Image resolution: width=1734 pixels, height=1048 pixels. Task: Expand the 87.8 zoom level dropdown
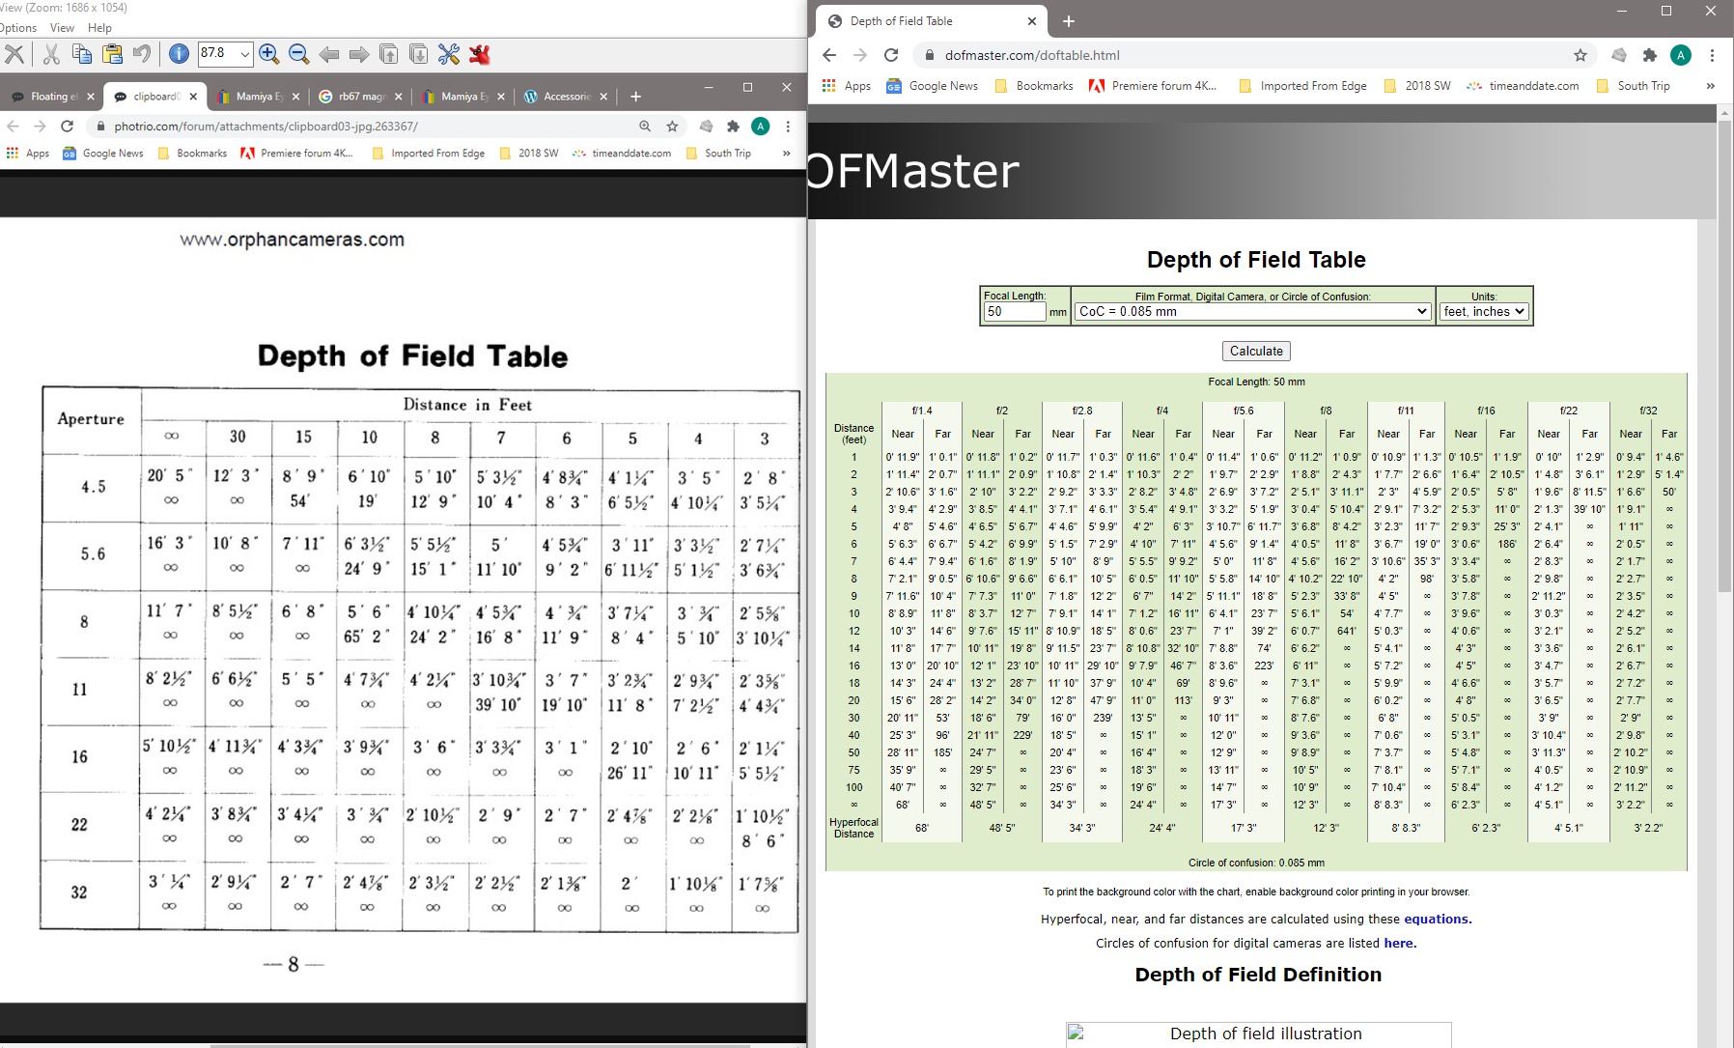click(x=244, y=54)
